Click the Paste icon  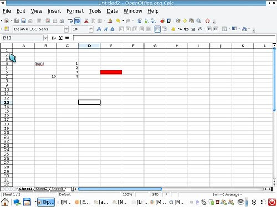(100, 21)
